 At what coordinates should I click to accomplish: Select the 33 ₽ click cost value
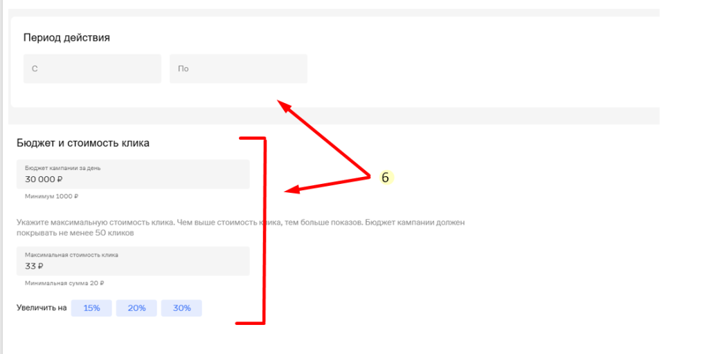(34, 266)
